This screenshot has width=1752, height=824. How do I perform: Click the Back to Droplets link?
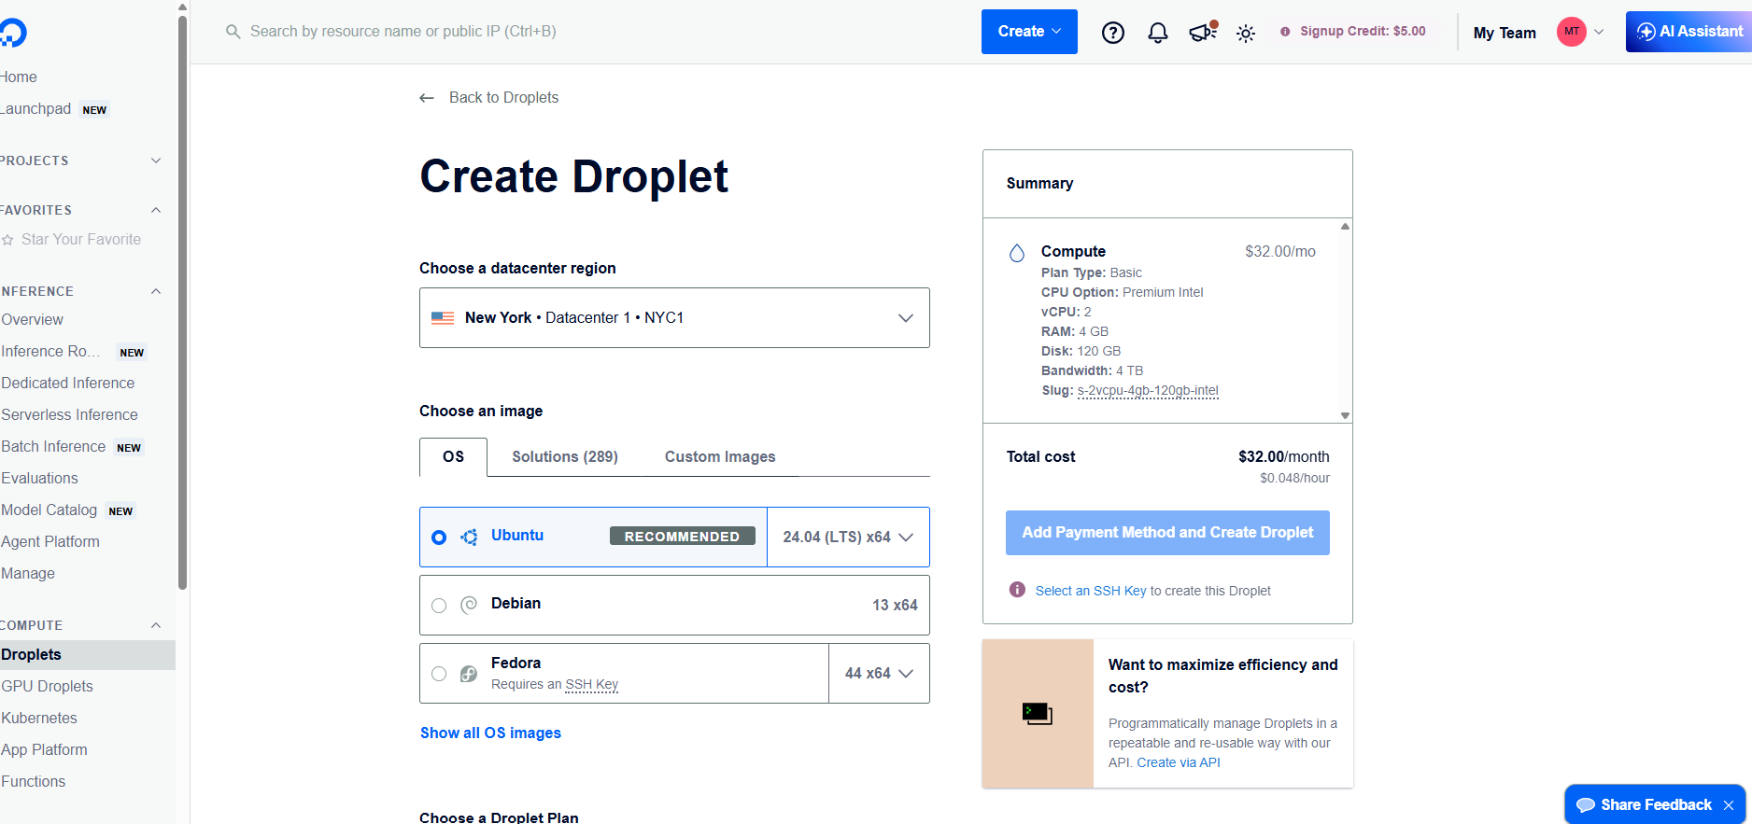503,98
